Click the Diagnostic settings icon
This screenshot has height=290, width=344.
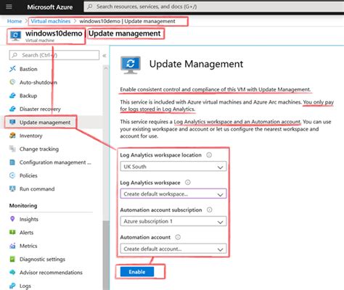coord(12,259)
